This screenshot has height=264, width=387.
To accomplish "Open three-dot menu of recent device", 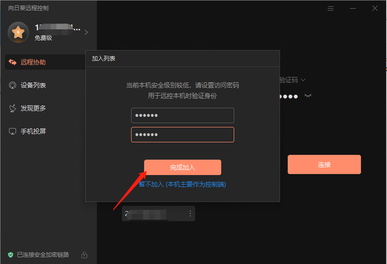I will click(190, 214).
